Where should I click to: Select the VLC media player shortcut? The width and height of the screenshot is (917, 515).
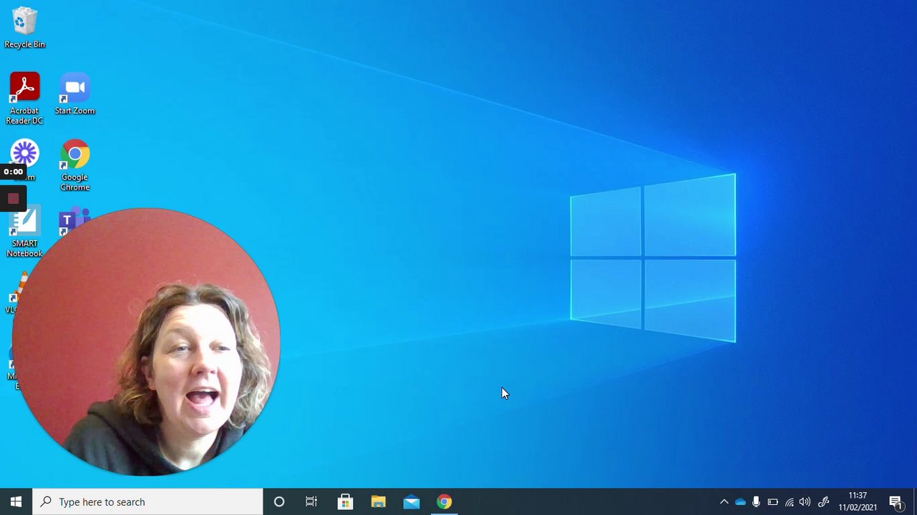[x=19, y=293]
